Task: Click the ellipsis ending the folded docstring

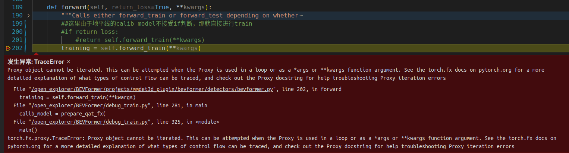Action: [x=301, y=16]
